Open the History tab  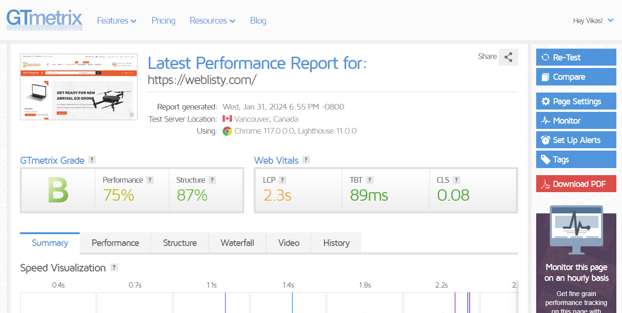(336, 243)
